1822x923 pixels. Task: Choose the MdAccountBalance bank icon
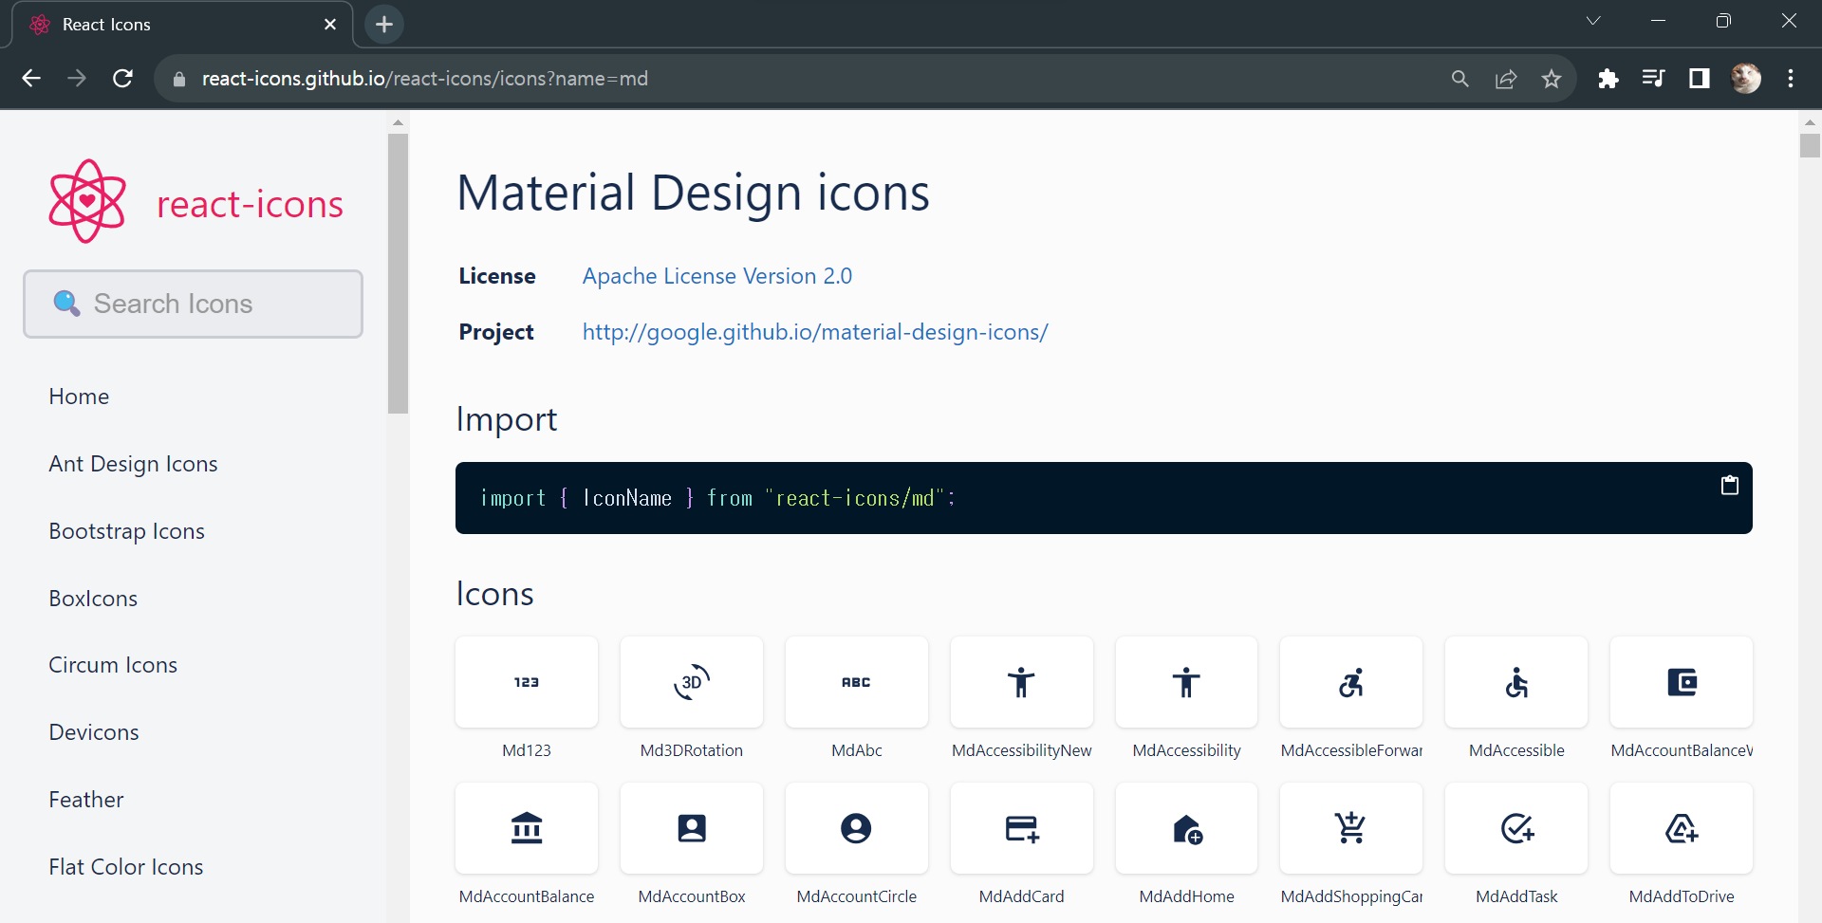(x=527, y=828)
